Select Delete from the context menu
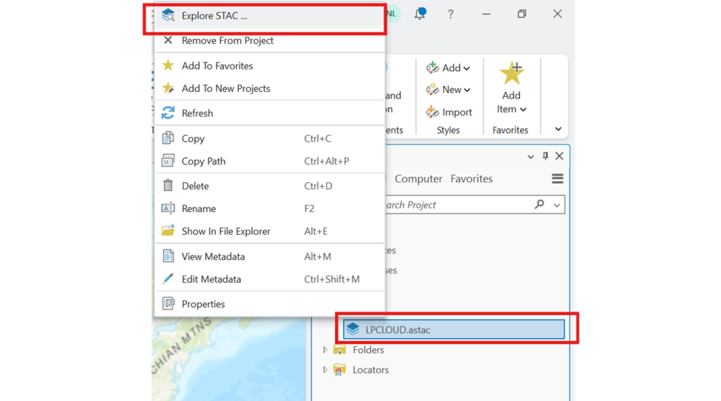The height and width of the screenshot is (401, 721). click(269, 186)
